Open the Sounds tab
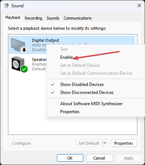Screen dimensions: 145x165 coord(53,18)
